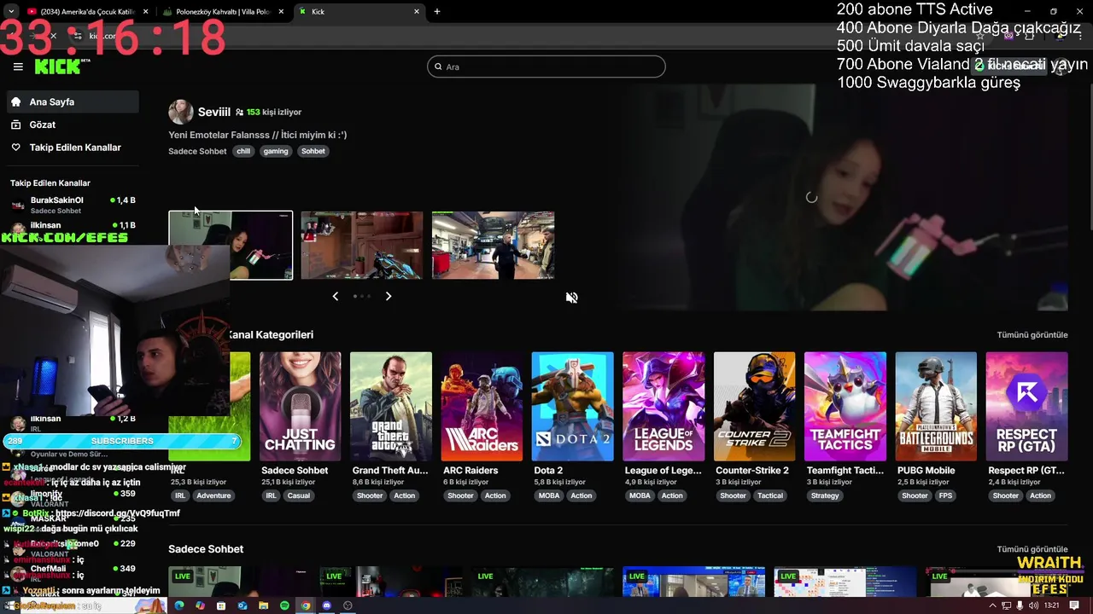Switch to the Kick browser tab

tap(359, 12)
